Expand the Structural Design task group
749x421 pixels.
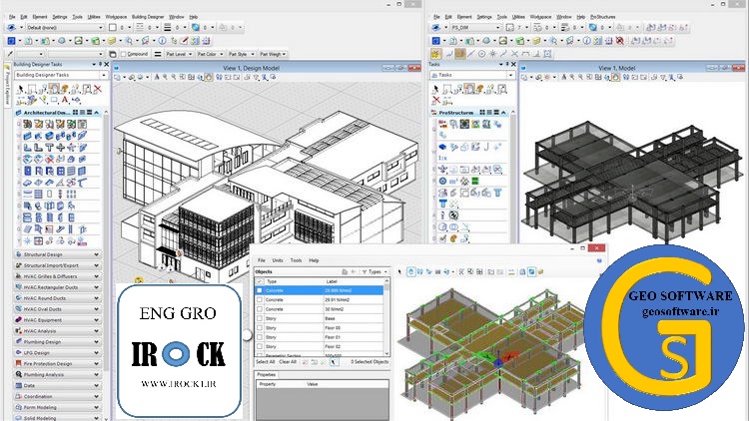(96, 254)
